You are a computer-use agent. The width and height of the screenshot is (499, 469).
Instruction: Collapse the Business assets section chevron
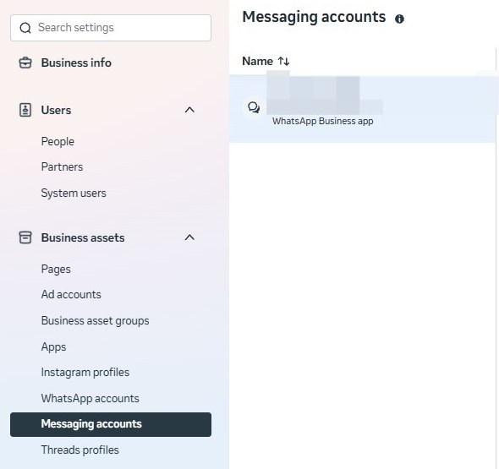click(x=189, y=237)
